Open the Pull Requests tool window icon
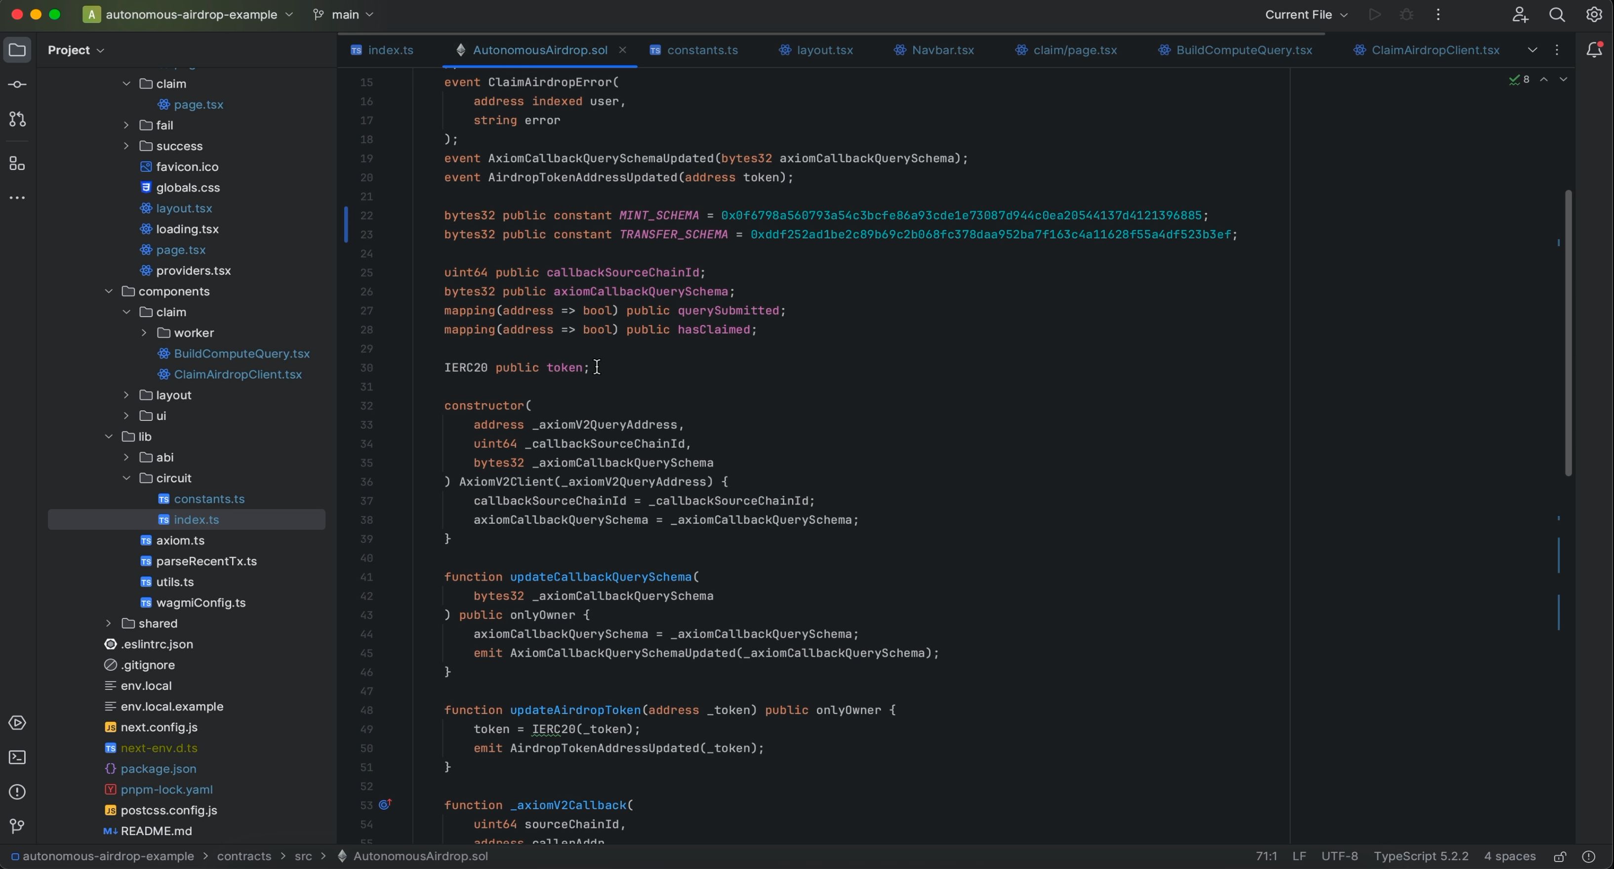Image resolution: width=1614 pixels, height=869 pixels. (x=17, y=119)
